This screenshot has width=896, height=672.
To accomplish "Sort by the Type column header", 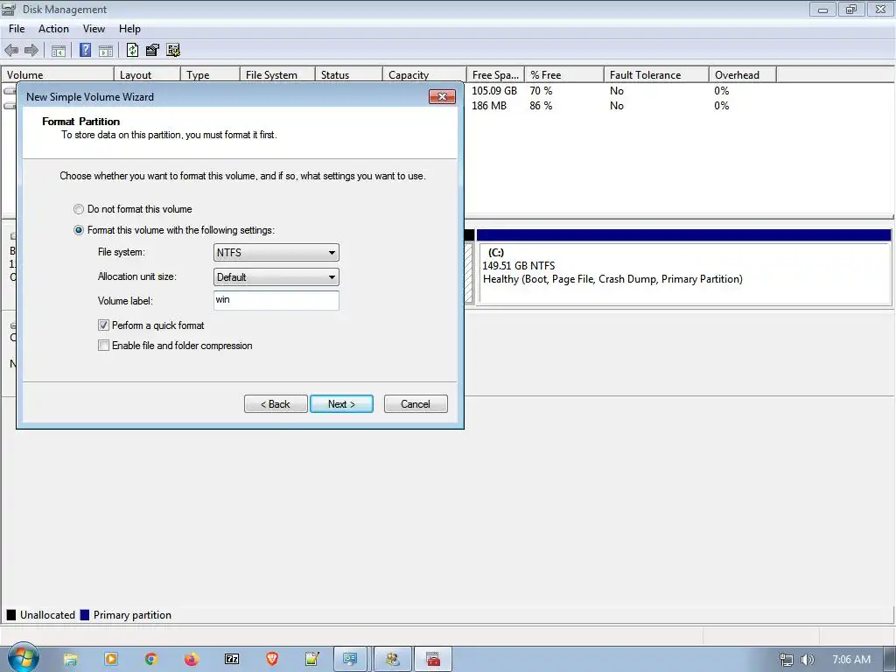I will pyautogui.click(x=210, y=75).
